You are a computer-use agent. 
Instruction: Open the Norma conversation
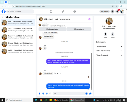pyautogui.click(x=18, y=44)
